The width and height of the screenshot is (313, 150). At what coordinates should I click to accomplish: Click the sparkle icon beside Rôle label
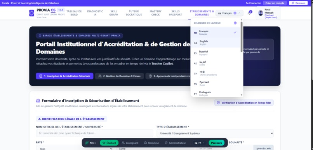click(87, 143)
